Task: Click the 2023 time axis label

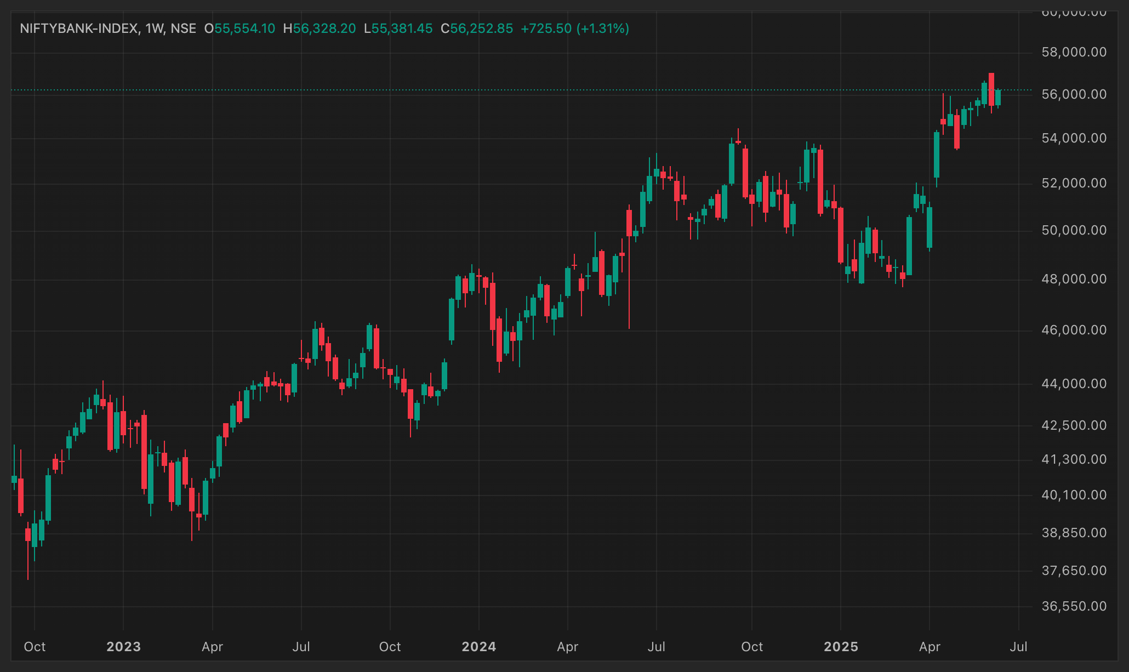Action: click(123, 647)
